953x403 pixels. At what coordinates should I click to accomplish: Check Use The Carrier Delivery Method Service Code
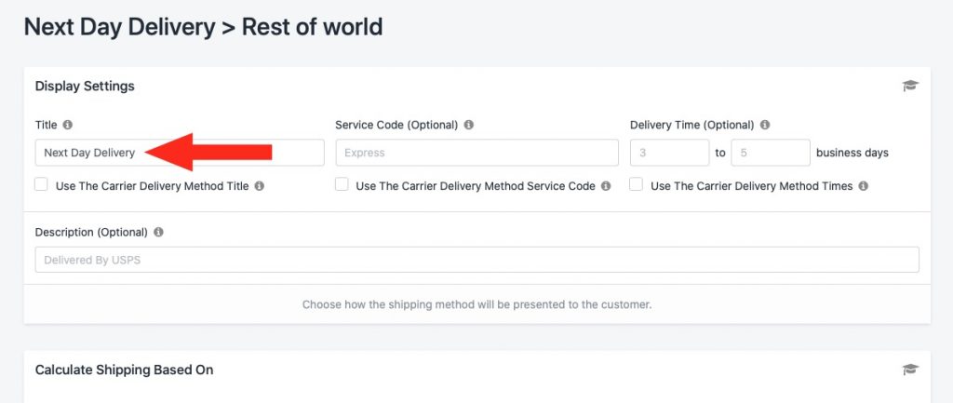[342, 185]
